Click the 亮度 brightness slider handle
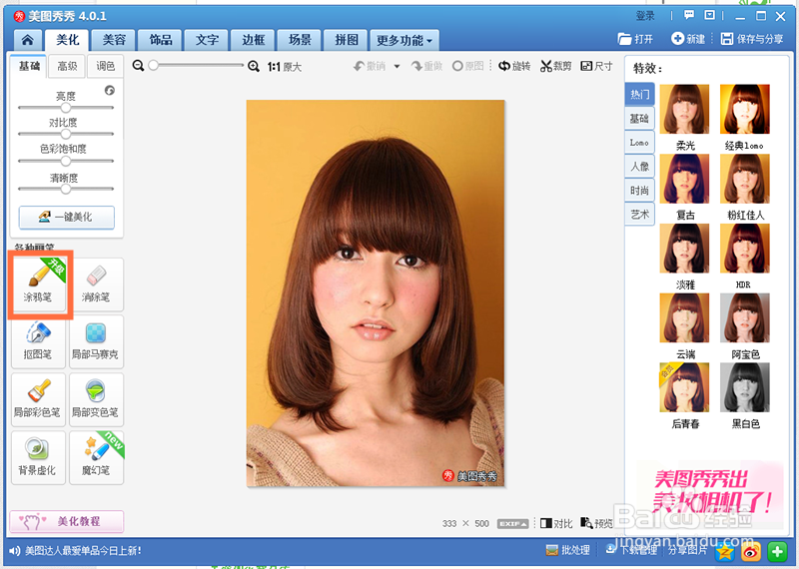The image size is (799, 569). 66,108
